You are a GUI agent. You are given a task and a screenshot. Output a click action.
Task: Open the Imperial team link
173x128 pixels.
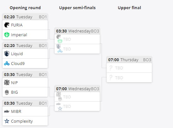pyautogui.click(x=25, y=35)
